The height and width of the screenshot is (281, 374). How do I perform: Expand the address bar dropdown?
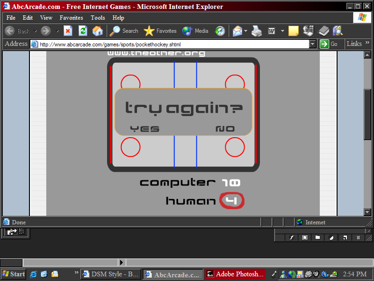(x=313, y=44)
